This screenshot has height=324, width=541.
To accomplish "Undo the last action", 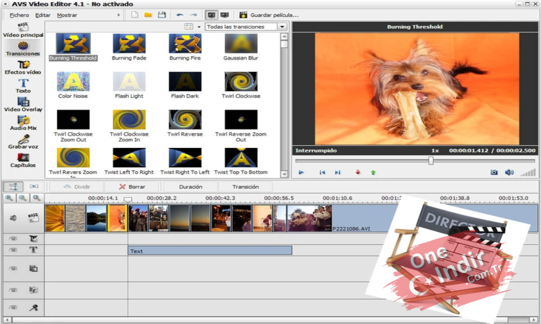I will [x=179, y=15].
